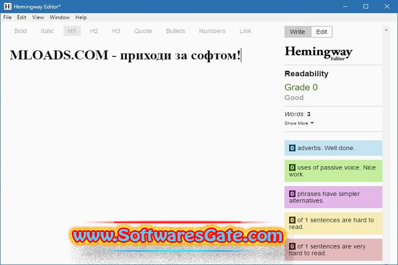This screenshot has width=398, height=265.
Task: Click the sidebar scrollbar up arrow
Action: [x=386, y=30]
